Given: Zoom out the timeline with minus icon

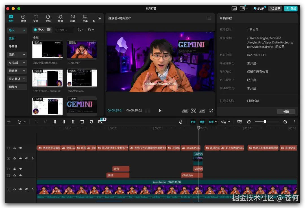Looking at the screenshot, I should 249,122.
